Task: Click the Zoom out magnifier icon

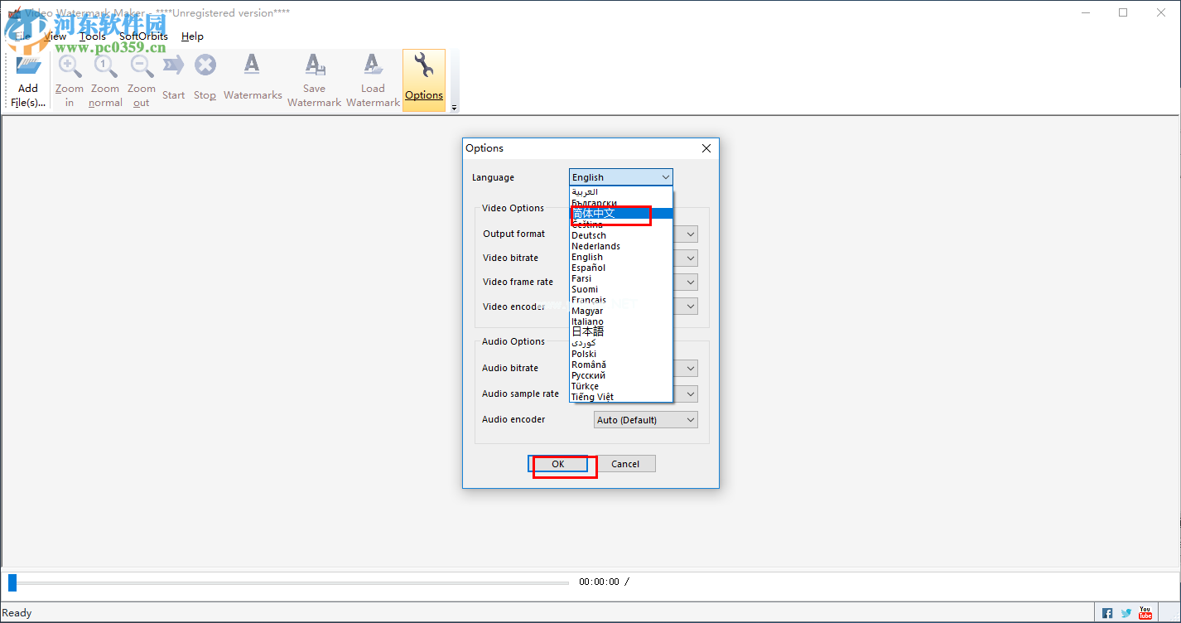Action: [x=142, y=66]
